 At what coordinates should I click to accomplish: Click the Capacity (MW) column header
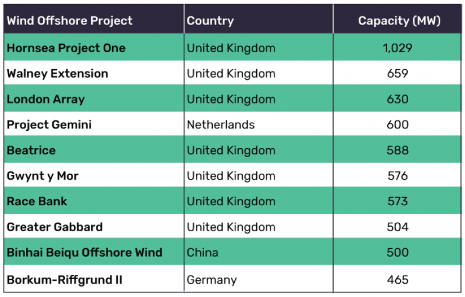click(x=398, y=21)
